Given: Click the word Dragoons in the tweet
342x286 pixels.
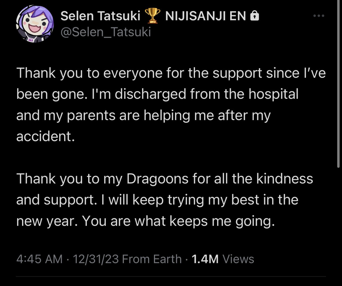Looking at the screenshot, I should (158, 179).
